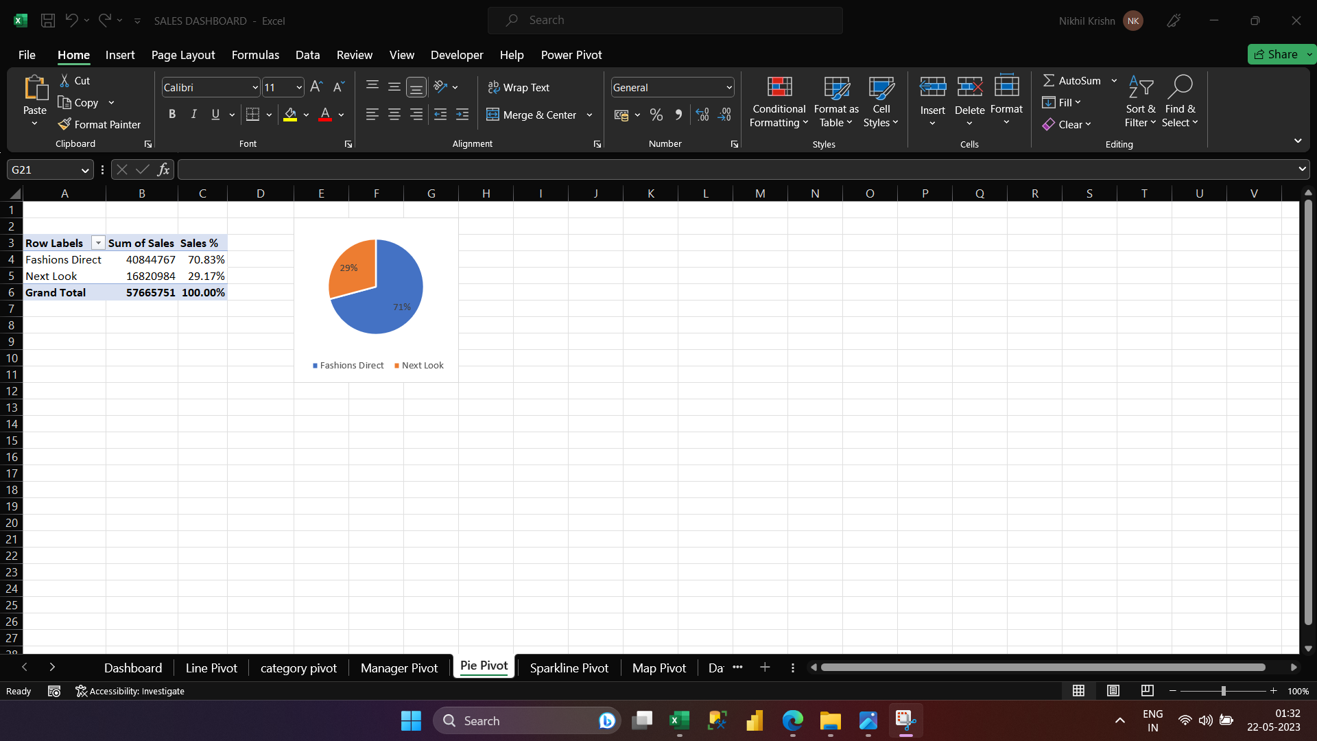Increase decimal places
Viewport: 1317px width, 741px height.
click(701, 115)
